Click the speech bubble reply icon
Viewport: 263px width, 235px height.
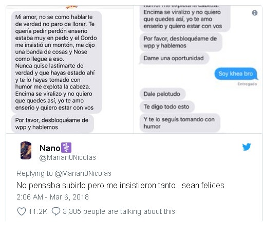[56, 211]
